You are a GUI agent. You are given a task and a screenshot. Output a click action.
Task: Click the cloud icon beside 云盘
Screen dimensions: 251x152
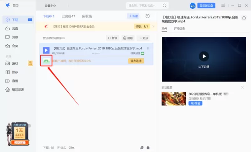[x=8, y=28]
